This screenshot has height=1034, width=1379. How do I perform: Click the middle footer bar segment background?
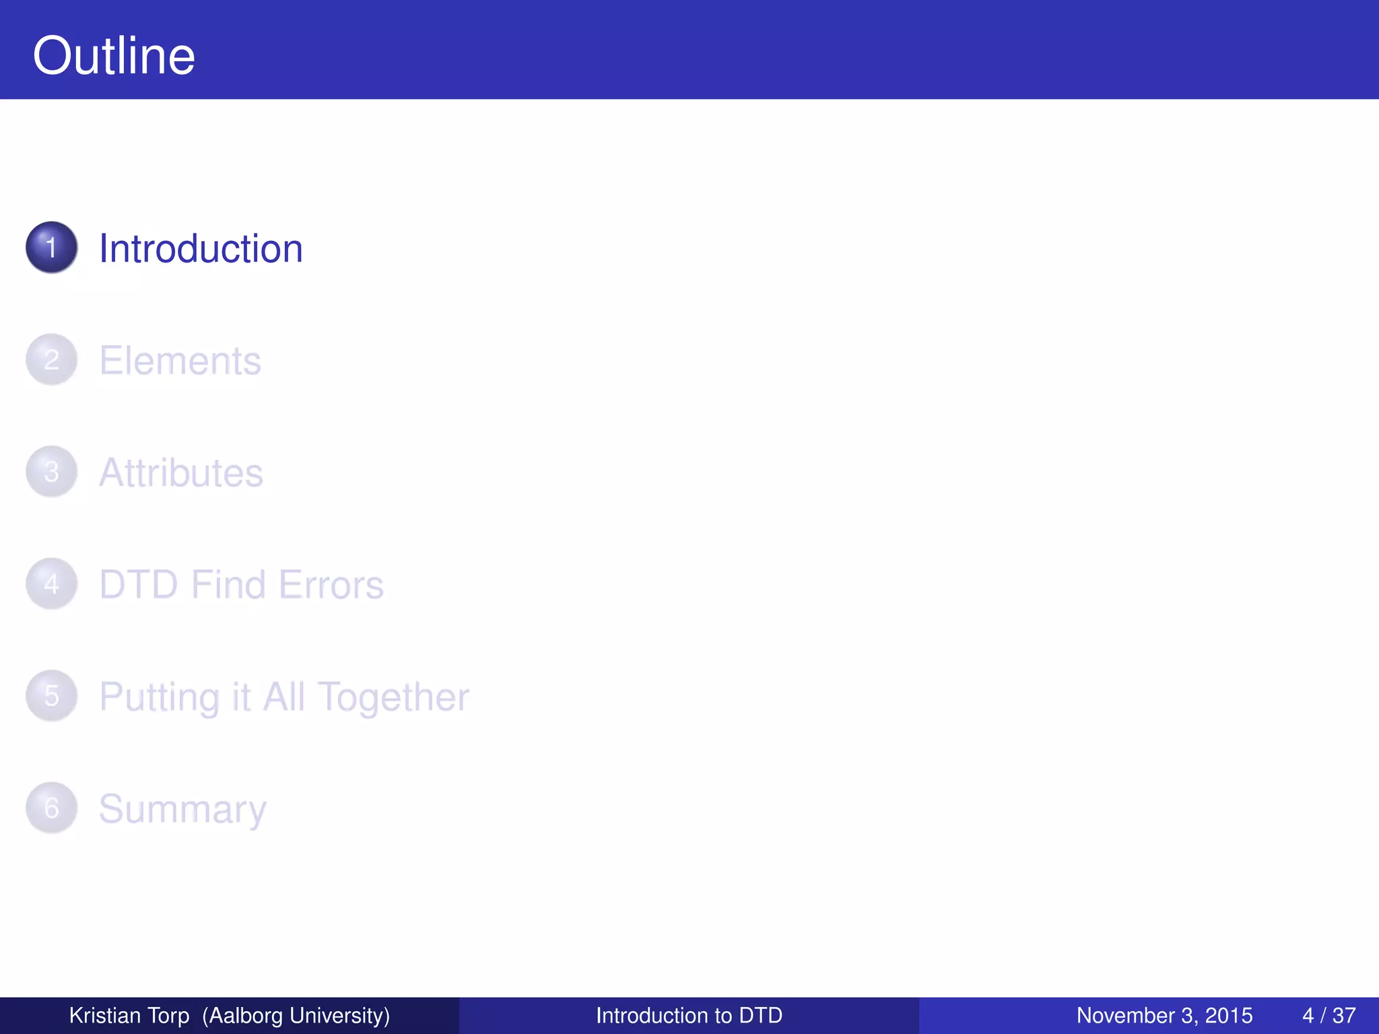point(518,1015)
